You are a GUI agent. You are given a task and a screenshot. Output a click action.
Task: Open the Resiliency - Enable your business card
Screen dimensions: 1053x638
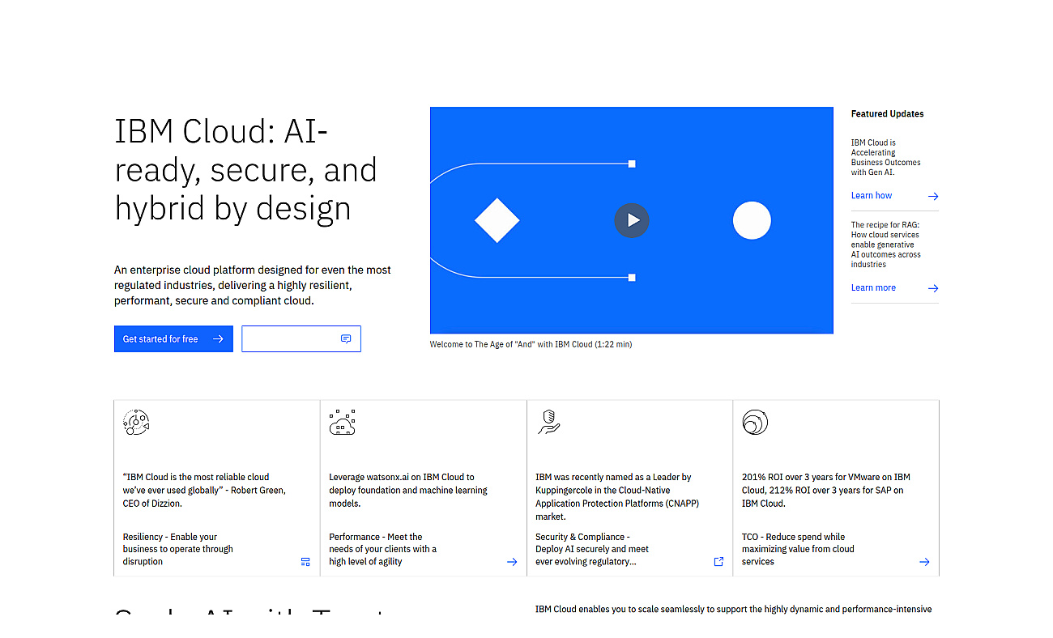point(177,549)
